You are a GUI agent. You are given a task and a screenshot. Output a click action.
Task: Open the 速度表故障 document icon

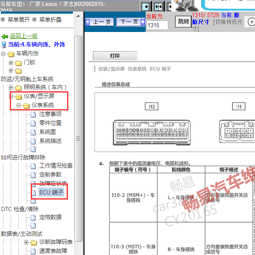[33, 251]
